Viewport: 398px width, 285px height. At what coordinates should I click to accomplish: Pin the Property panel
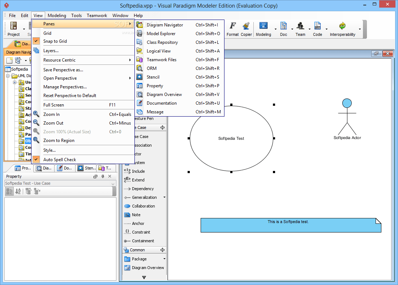coord(103,176)
